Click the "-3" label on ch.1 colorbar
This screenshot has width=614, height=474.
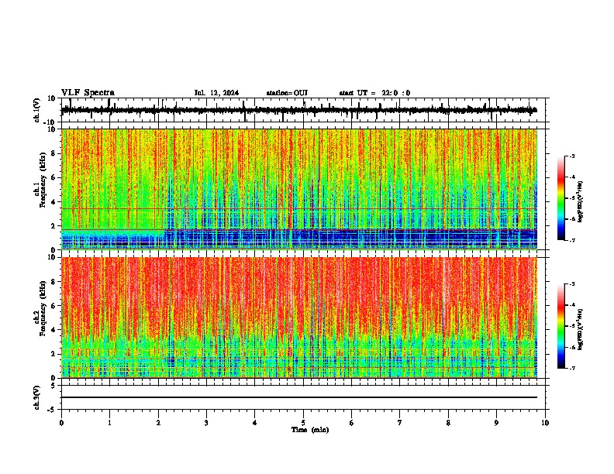572,156
